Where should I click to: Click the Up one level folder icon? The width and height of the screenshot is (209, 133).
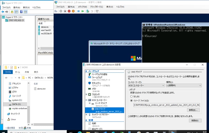[x=12, y=12]
